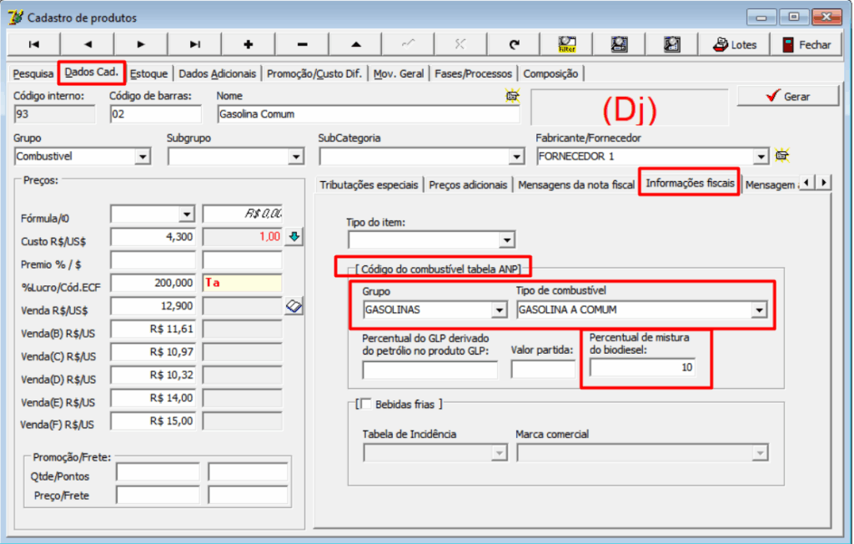Viewport: 854px width, 544px height.
Task: Click the refresh arrow toolbar icon
Action: 514,44
